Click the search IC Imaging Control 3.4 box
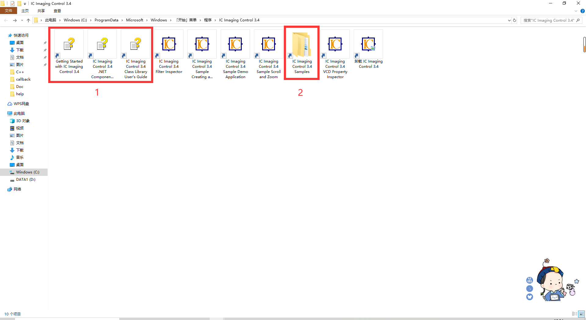 pyautogui.click(x=551, y=20)
